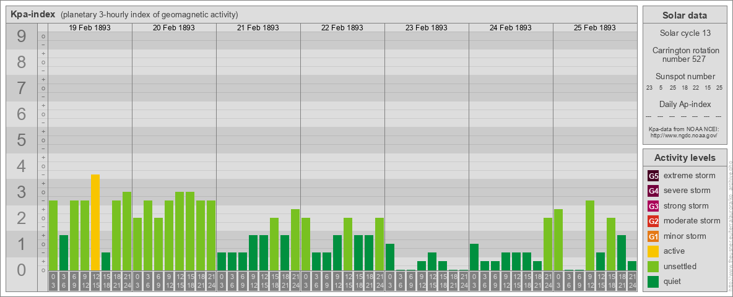Click the 20 Feb 0-3 bar

137,244
